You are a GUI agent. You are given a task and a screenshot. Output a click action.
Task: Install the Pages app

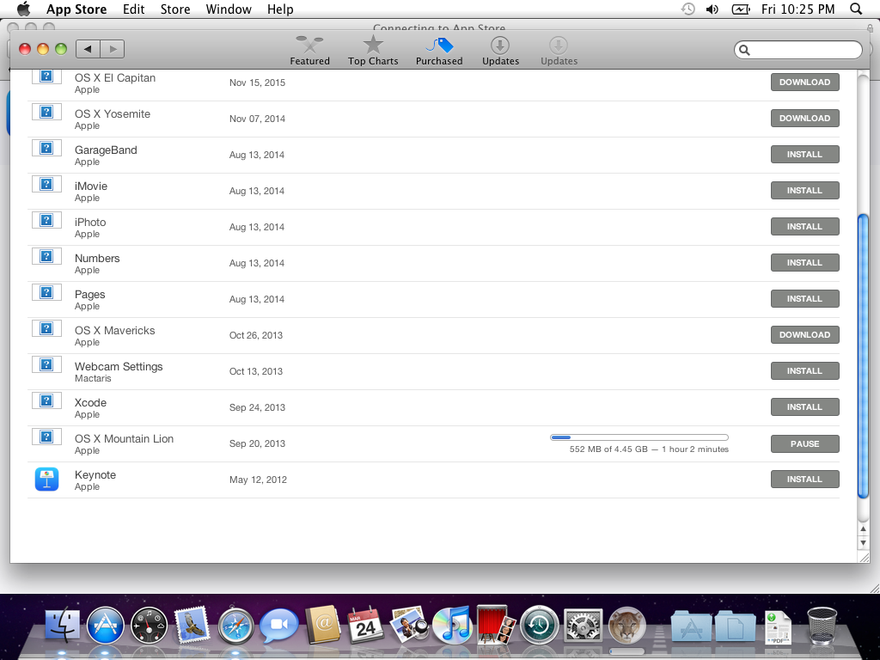pos(804,298)
